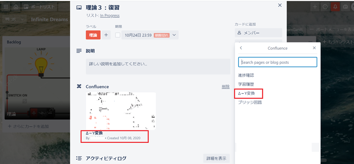Open the メンバー members button
Image resolution: width=354 pixels, height=164 pixels.
point(258,33)
